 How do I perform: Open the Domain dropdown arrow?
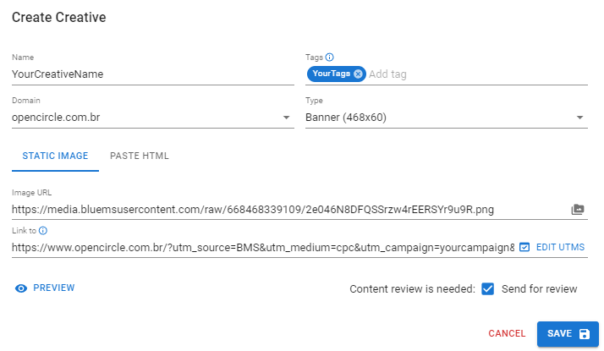coord(287,118)
